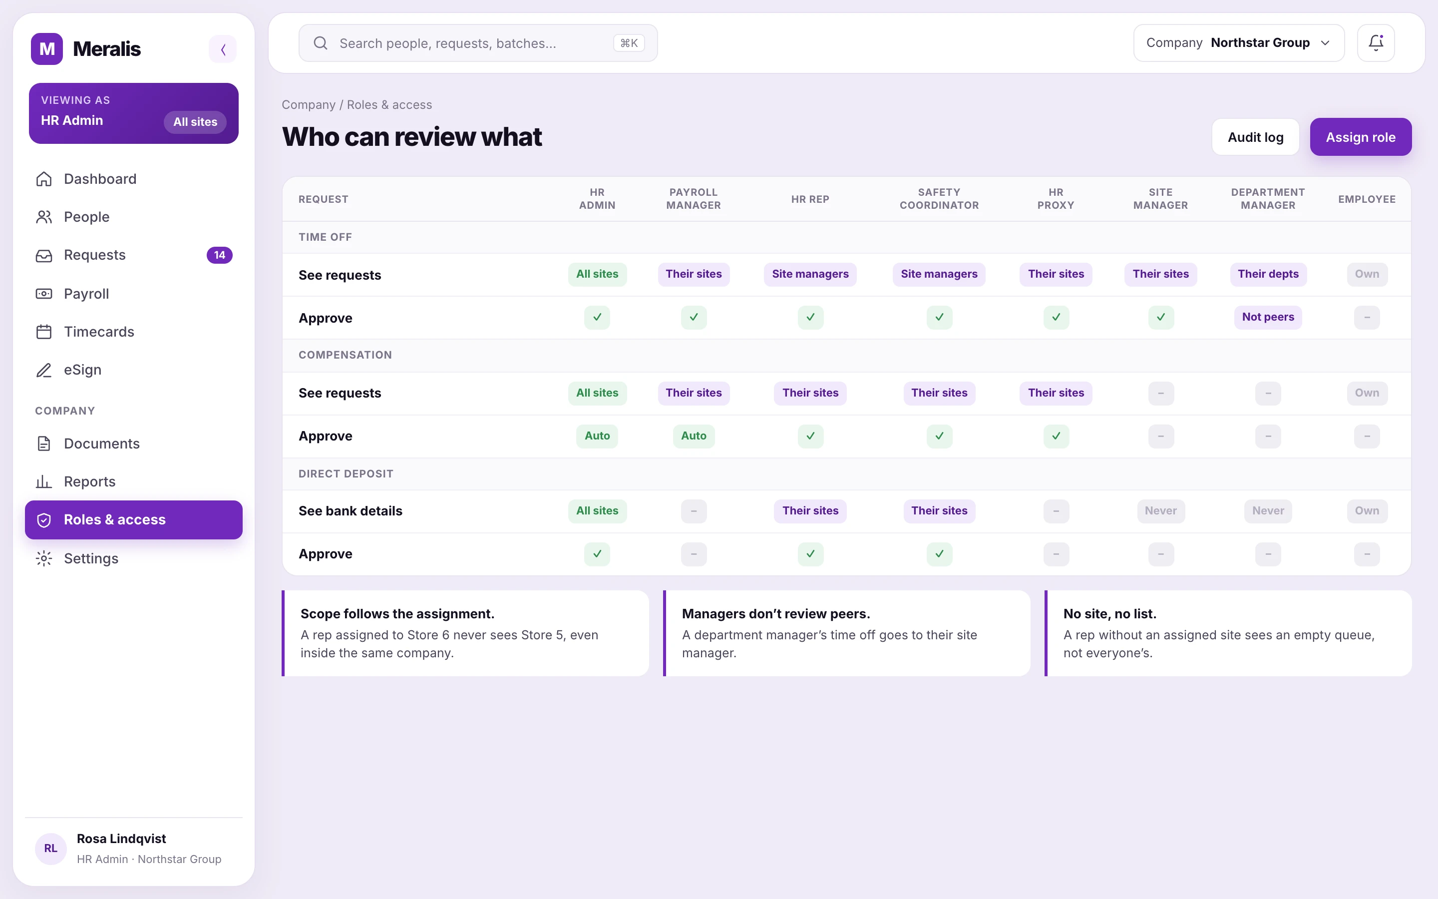Click the Timecards calendar icon
Viewport: 1438px width, 899px height.
coord(44,332)
